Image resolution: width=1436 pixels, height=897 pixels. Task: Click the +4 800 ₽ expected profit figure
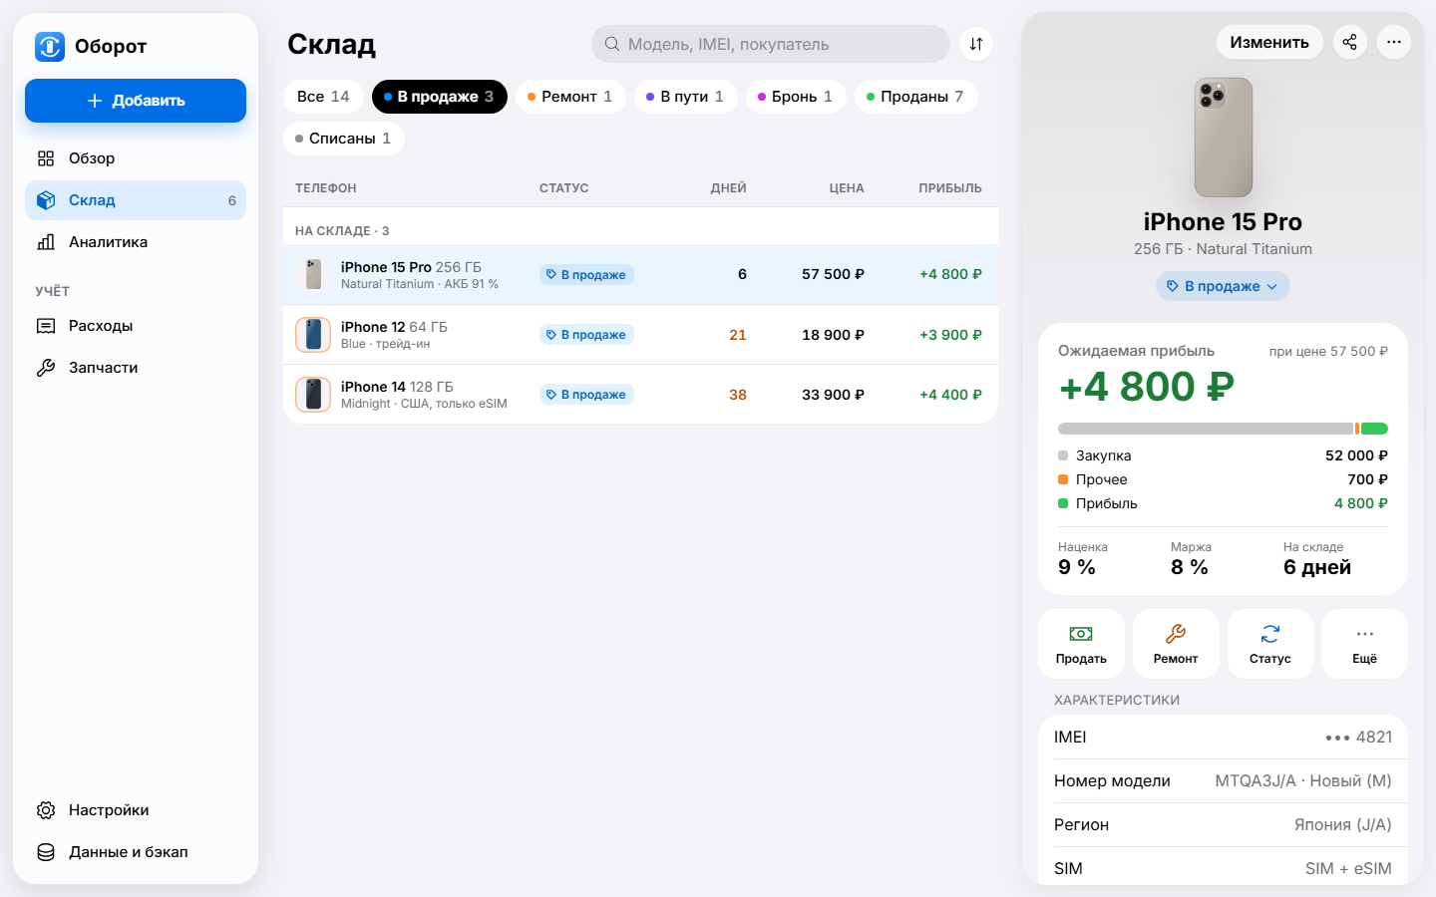tap(1147, 387)
